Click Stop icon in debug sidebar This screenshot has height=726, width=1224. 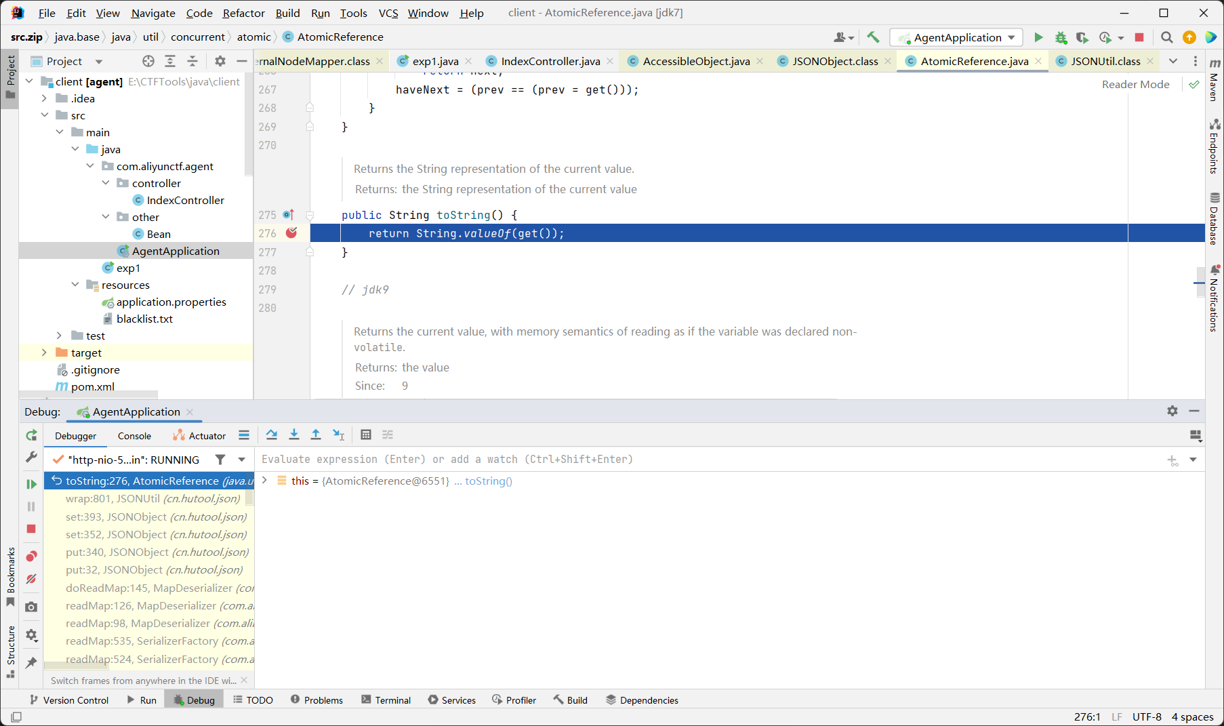[x=31, y=529]
